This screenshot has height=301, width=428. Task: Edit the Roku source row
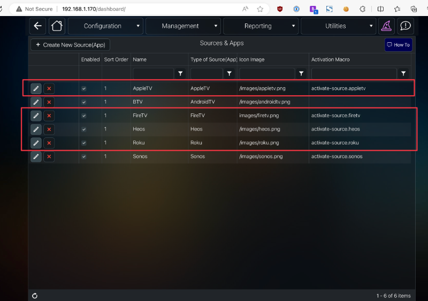[36, 143]
